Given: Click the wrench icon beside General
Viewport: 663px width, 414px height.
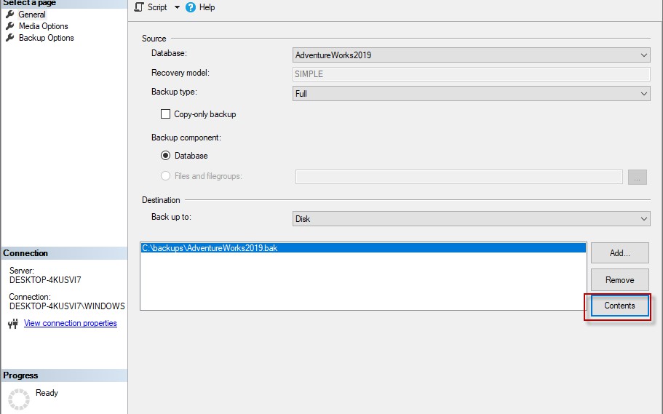Looking at the screenshot, I should [x=10, y=15].
